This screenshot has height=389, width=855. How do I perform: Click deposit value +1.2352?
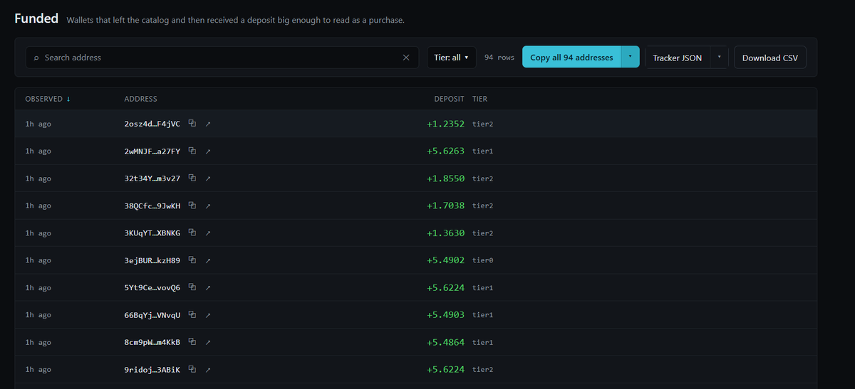click(445, 124)
